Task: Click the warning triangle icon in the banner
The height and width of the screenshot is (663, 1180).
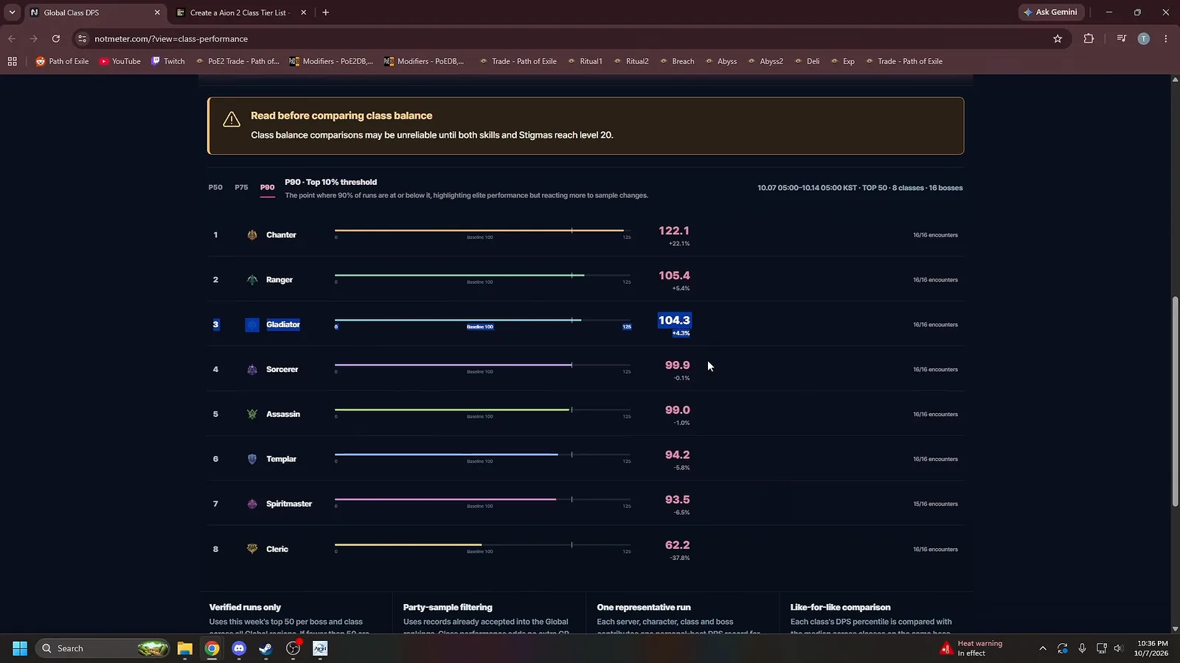Action: (232, 119)
